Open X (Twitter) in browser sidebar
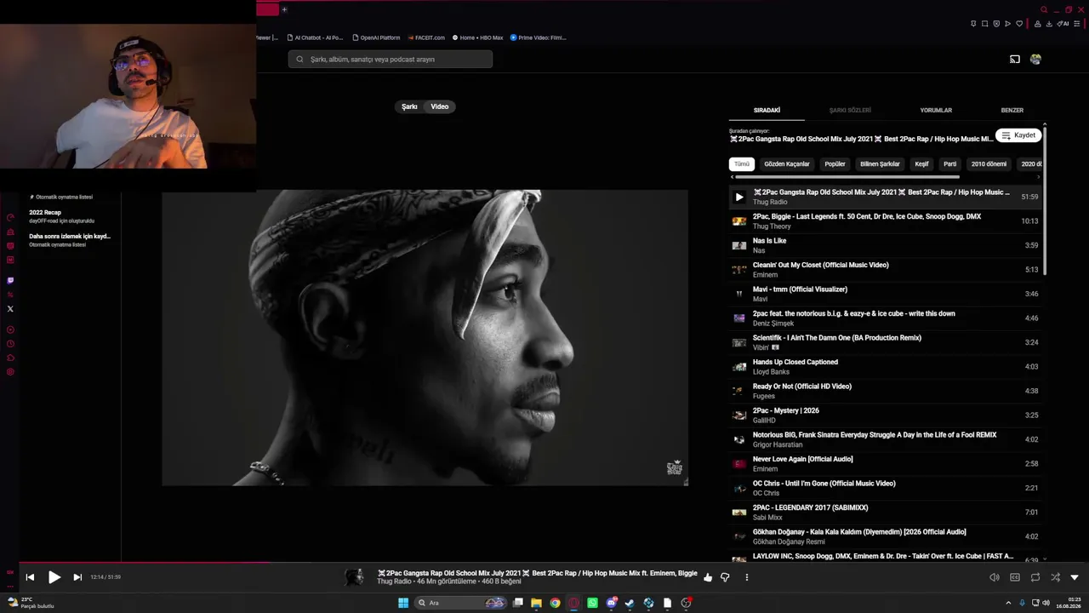This screenshot has width=1089, height=613. pos(10,309)
